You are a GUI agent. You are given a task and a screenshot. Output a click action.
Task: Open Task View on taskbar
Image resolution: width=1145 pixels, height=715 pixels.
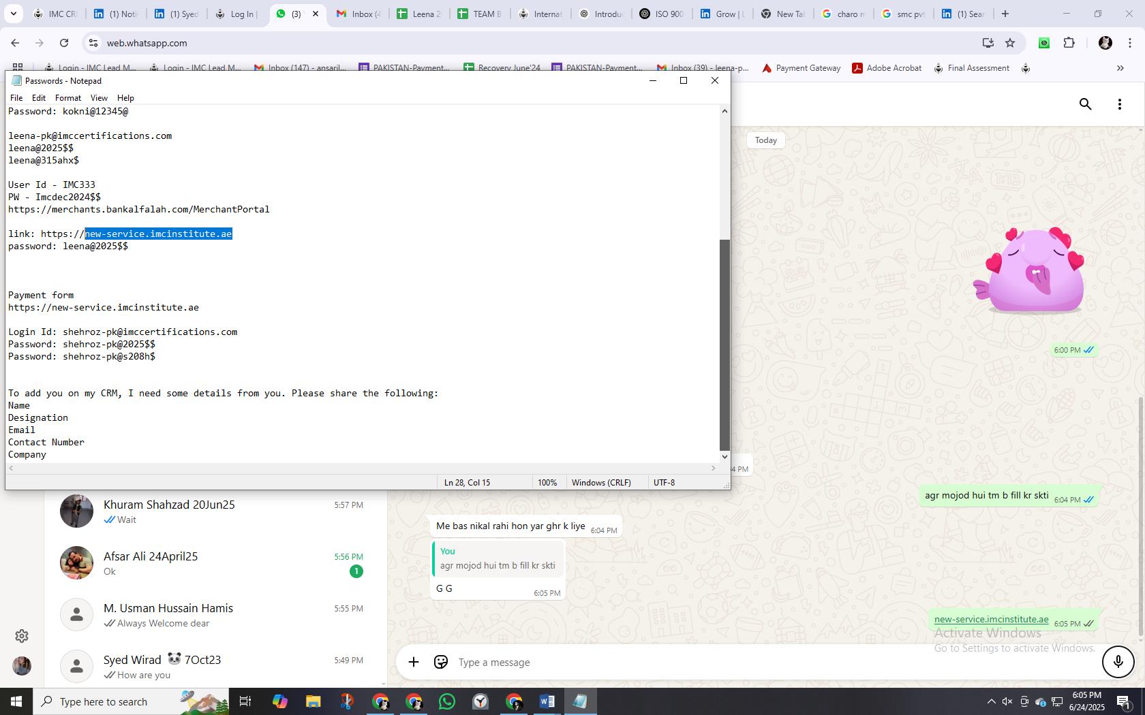[245, 701]
